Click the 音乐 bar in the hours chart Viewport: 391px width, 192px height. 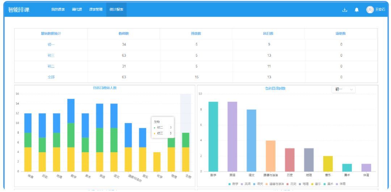(x=328, y=163)
